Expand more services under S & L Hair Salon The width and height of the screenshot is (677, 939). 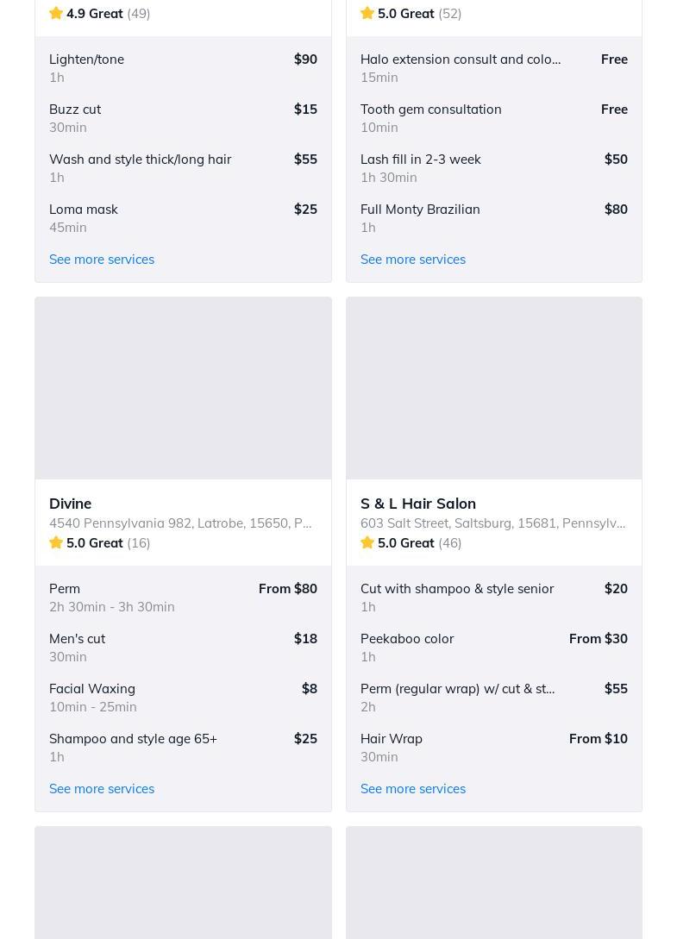[x=413, y=788]
